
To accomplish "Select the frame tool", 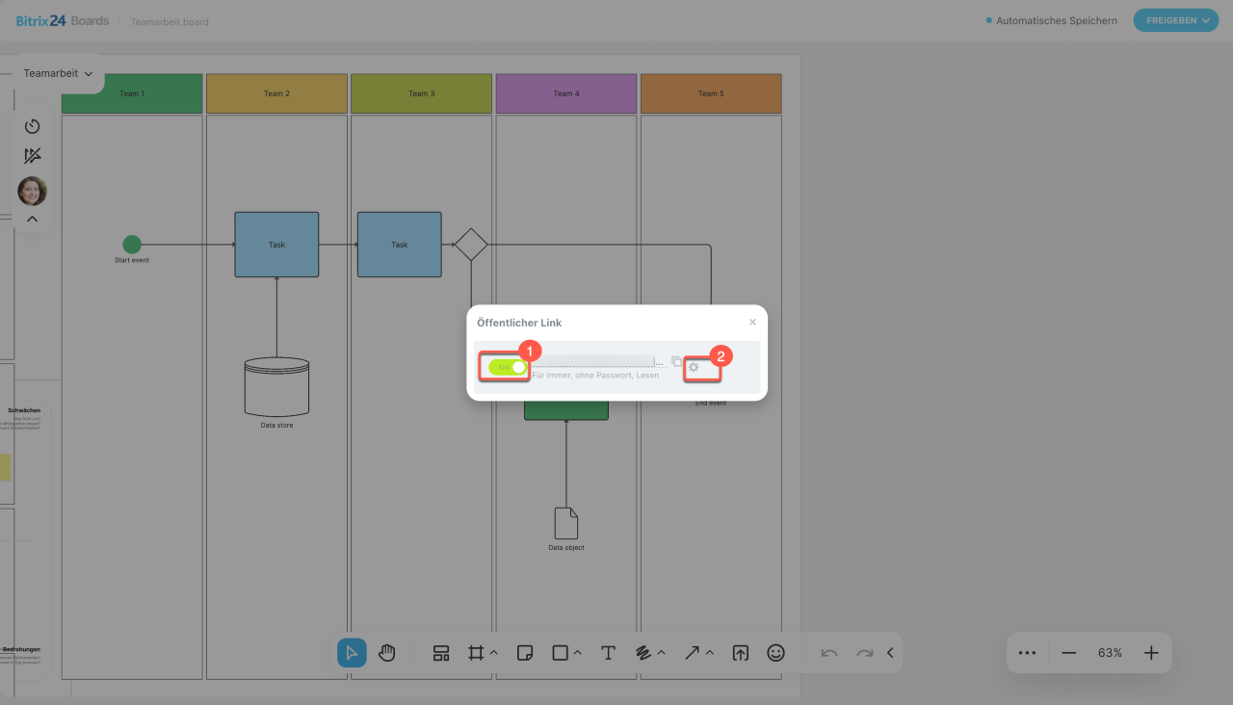I will (475, 653).
